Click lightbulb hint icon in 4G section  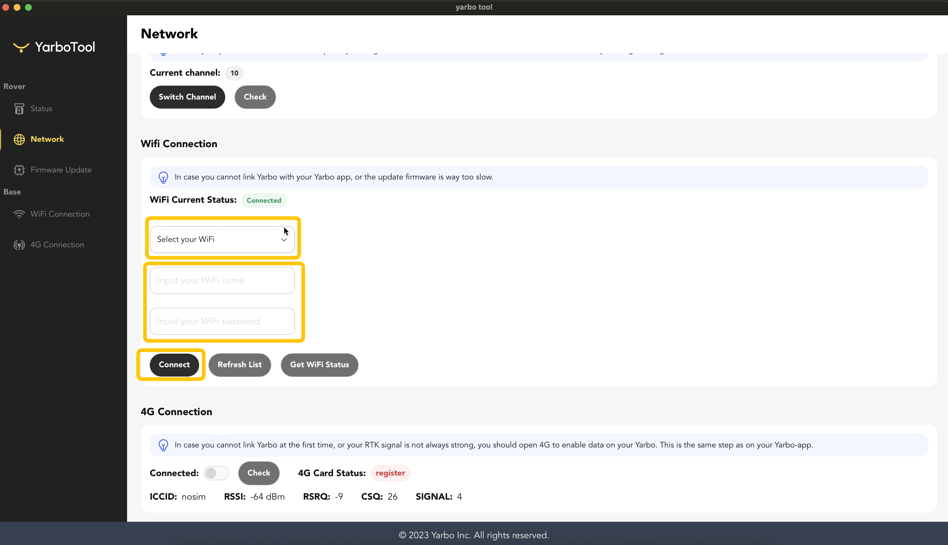pos(163,445)
